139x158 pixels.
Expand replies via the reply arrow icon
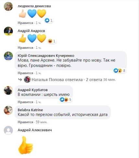tap(20, 80)
